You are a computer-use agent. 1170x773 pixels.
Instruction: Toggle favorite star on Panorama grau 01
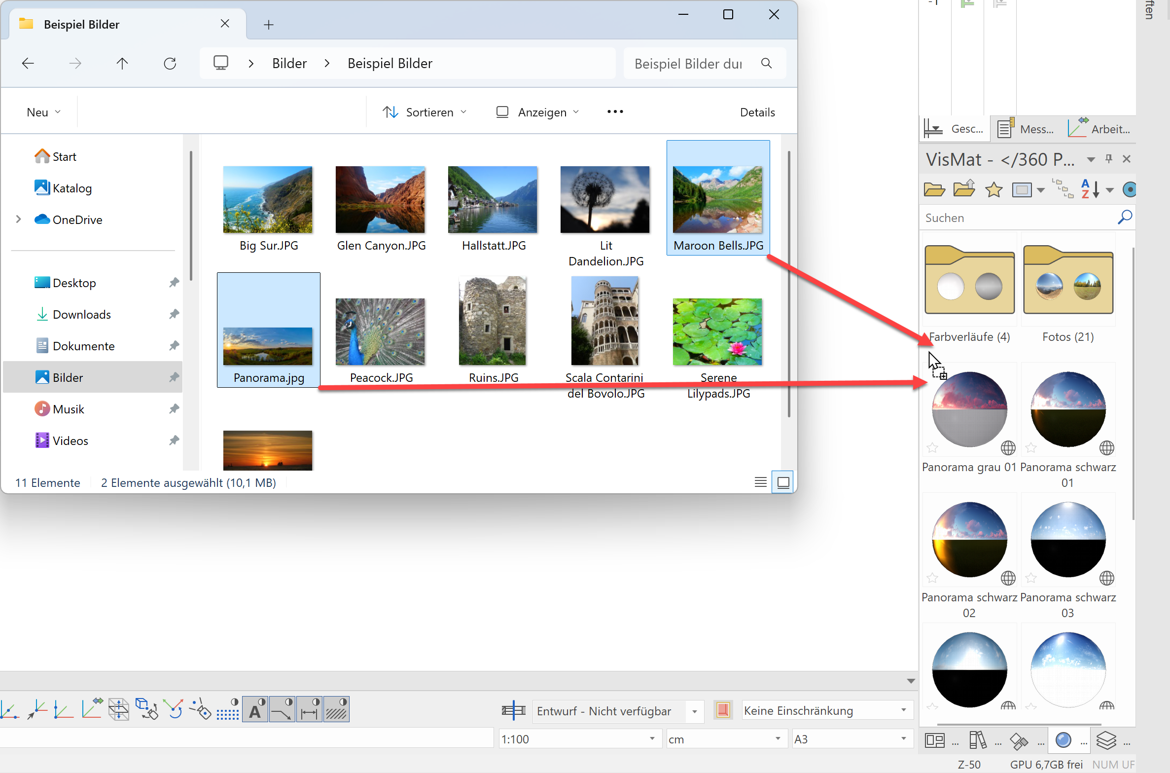click(932, 447)
